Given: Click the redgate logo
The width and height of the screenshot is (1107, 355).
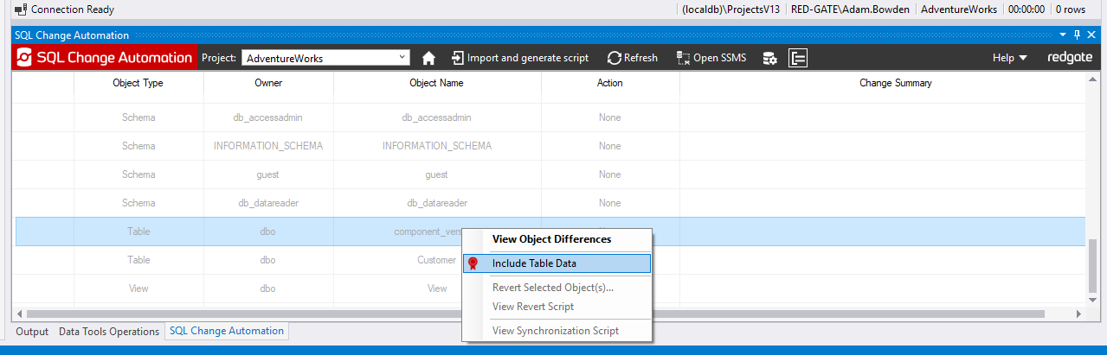Looking at the screenshot, I should (1070, 58).
